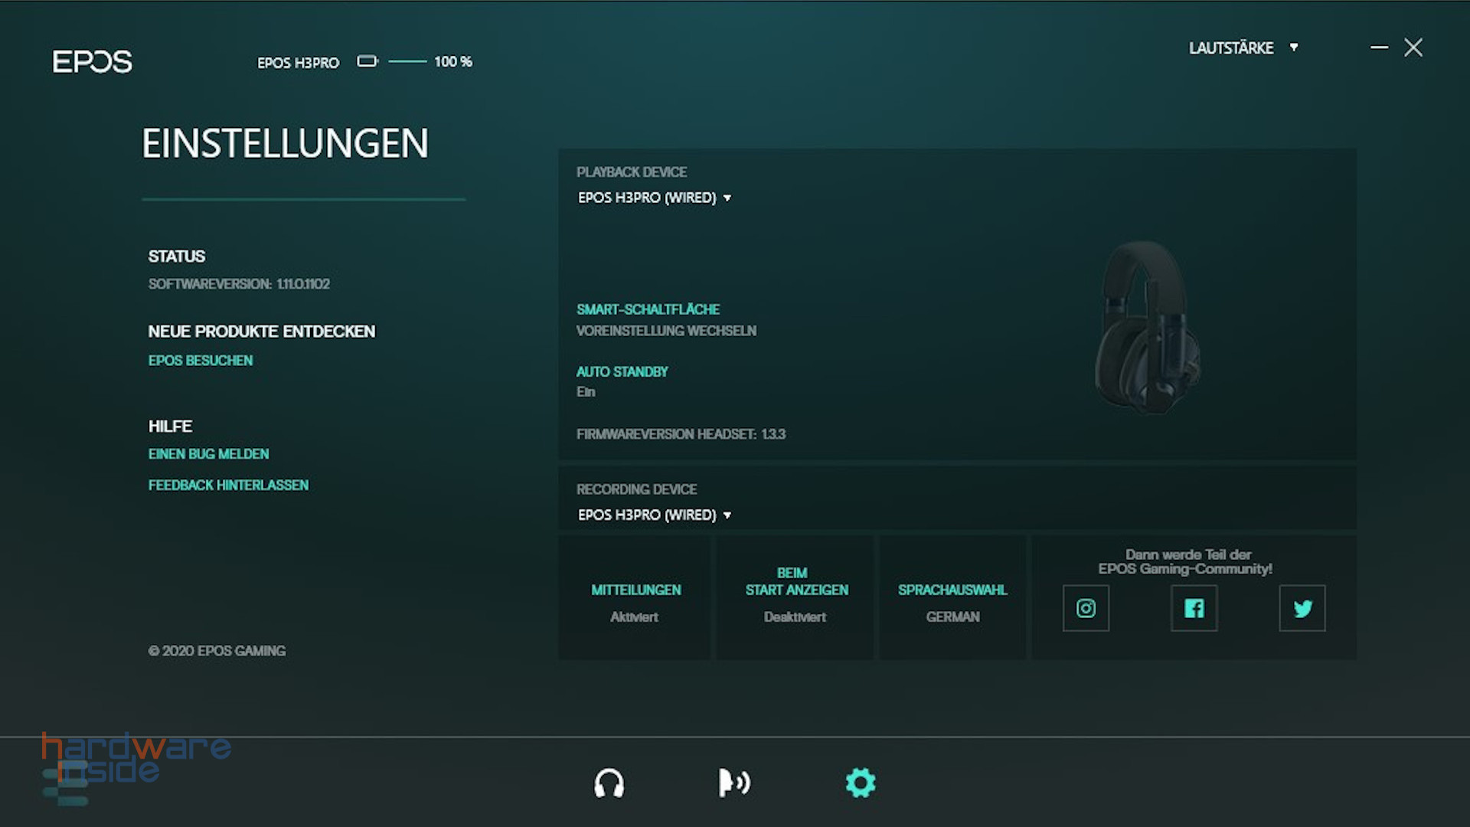The height and width of the screenshot is (827, 1470).
Task: Open EPOS Facebook page icon
Action: coord(1194,609)
